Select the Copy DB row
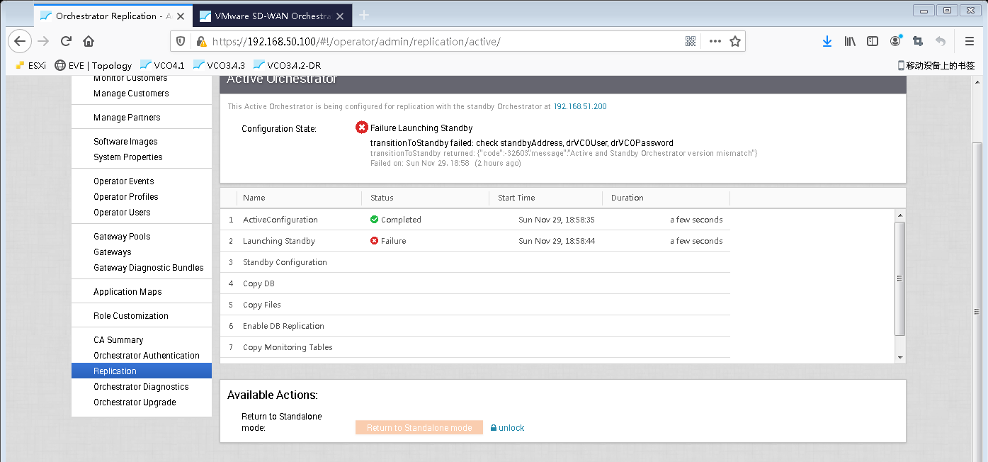 [475, 283]
